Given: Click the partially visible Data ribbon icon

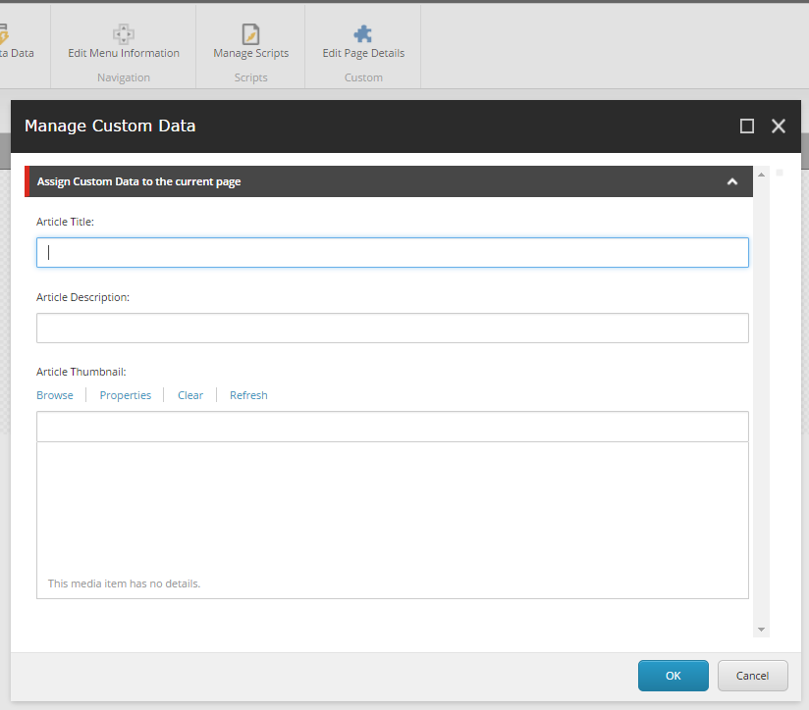Looking at the screenshot, I should [5, 35].
